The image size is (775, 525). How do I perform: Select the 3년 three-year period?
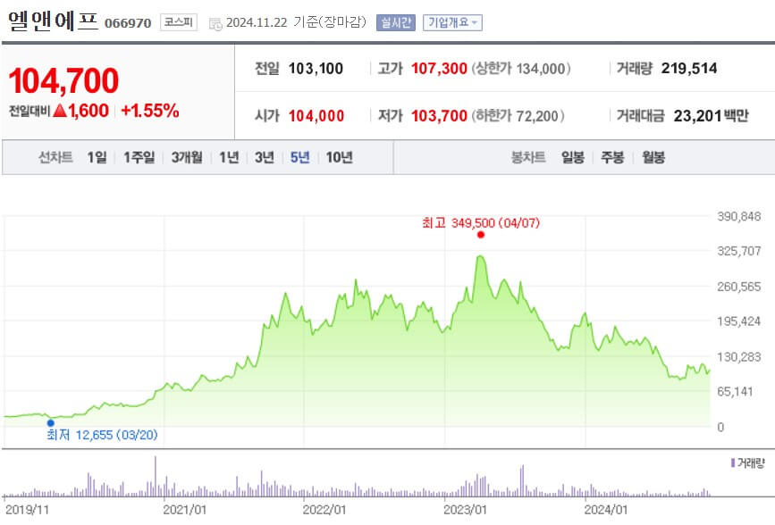[263, 157]
